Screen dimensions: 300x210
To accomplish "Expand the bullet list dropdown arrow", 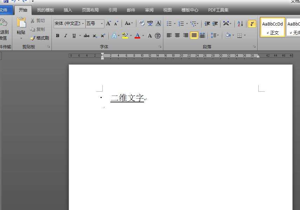I will pos(175,24).
